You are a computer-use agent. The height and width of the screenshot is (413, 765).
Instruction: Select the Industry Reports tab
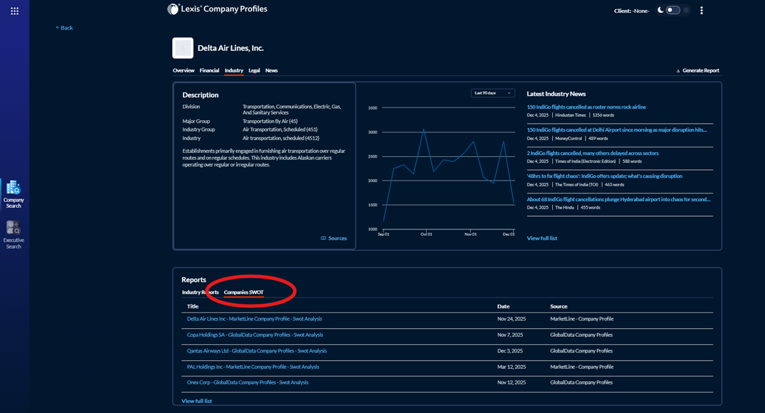(200, 292)
